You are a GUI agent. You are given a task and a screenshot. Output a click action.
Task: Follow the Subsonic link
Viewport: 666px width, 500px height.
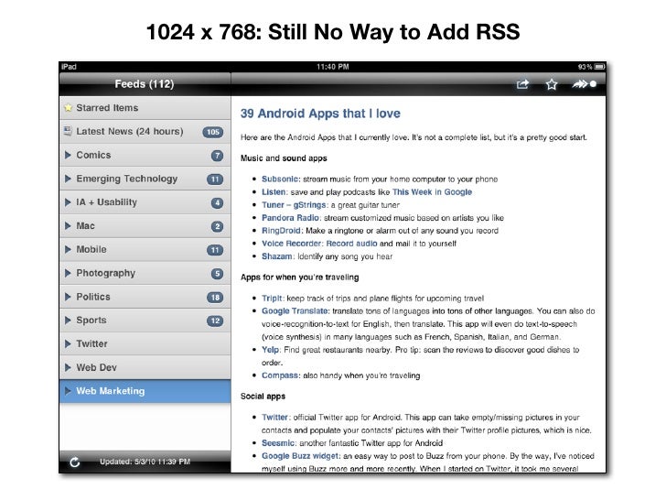point(280,179)
